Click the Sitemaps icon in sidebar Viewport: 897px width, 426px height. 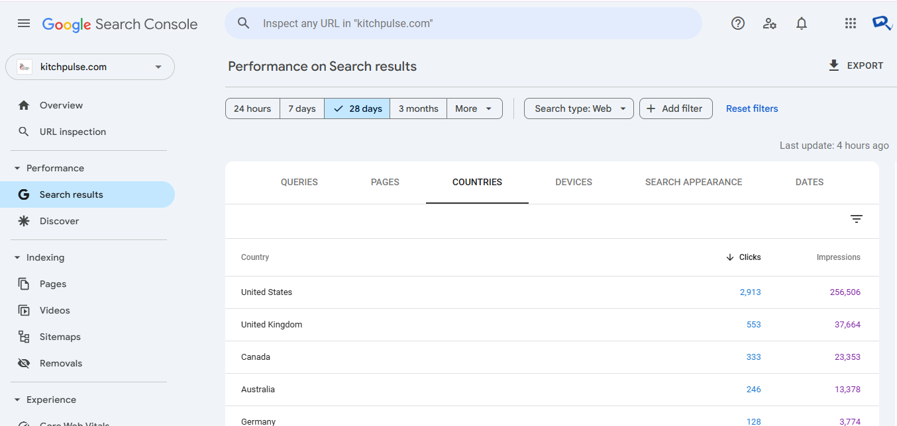(24, 337)
